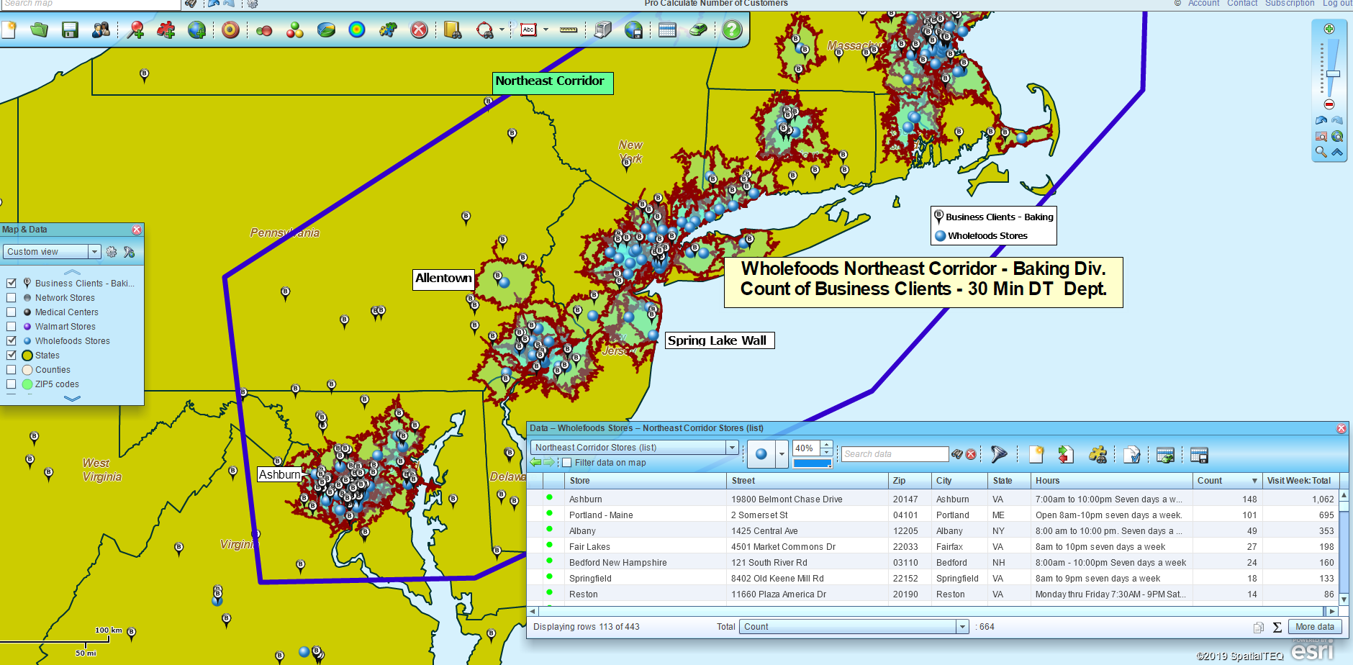Click the Zip column header

910,480
